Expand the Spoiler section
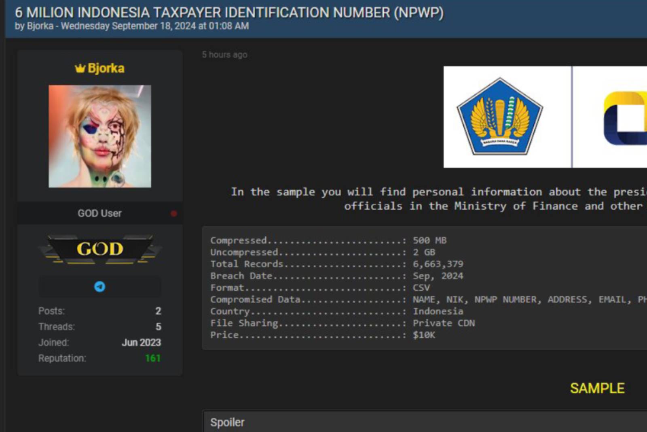The height and width of the screenshot is (432, 647). [227, 422]
